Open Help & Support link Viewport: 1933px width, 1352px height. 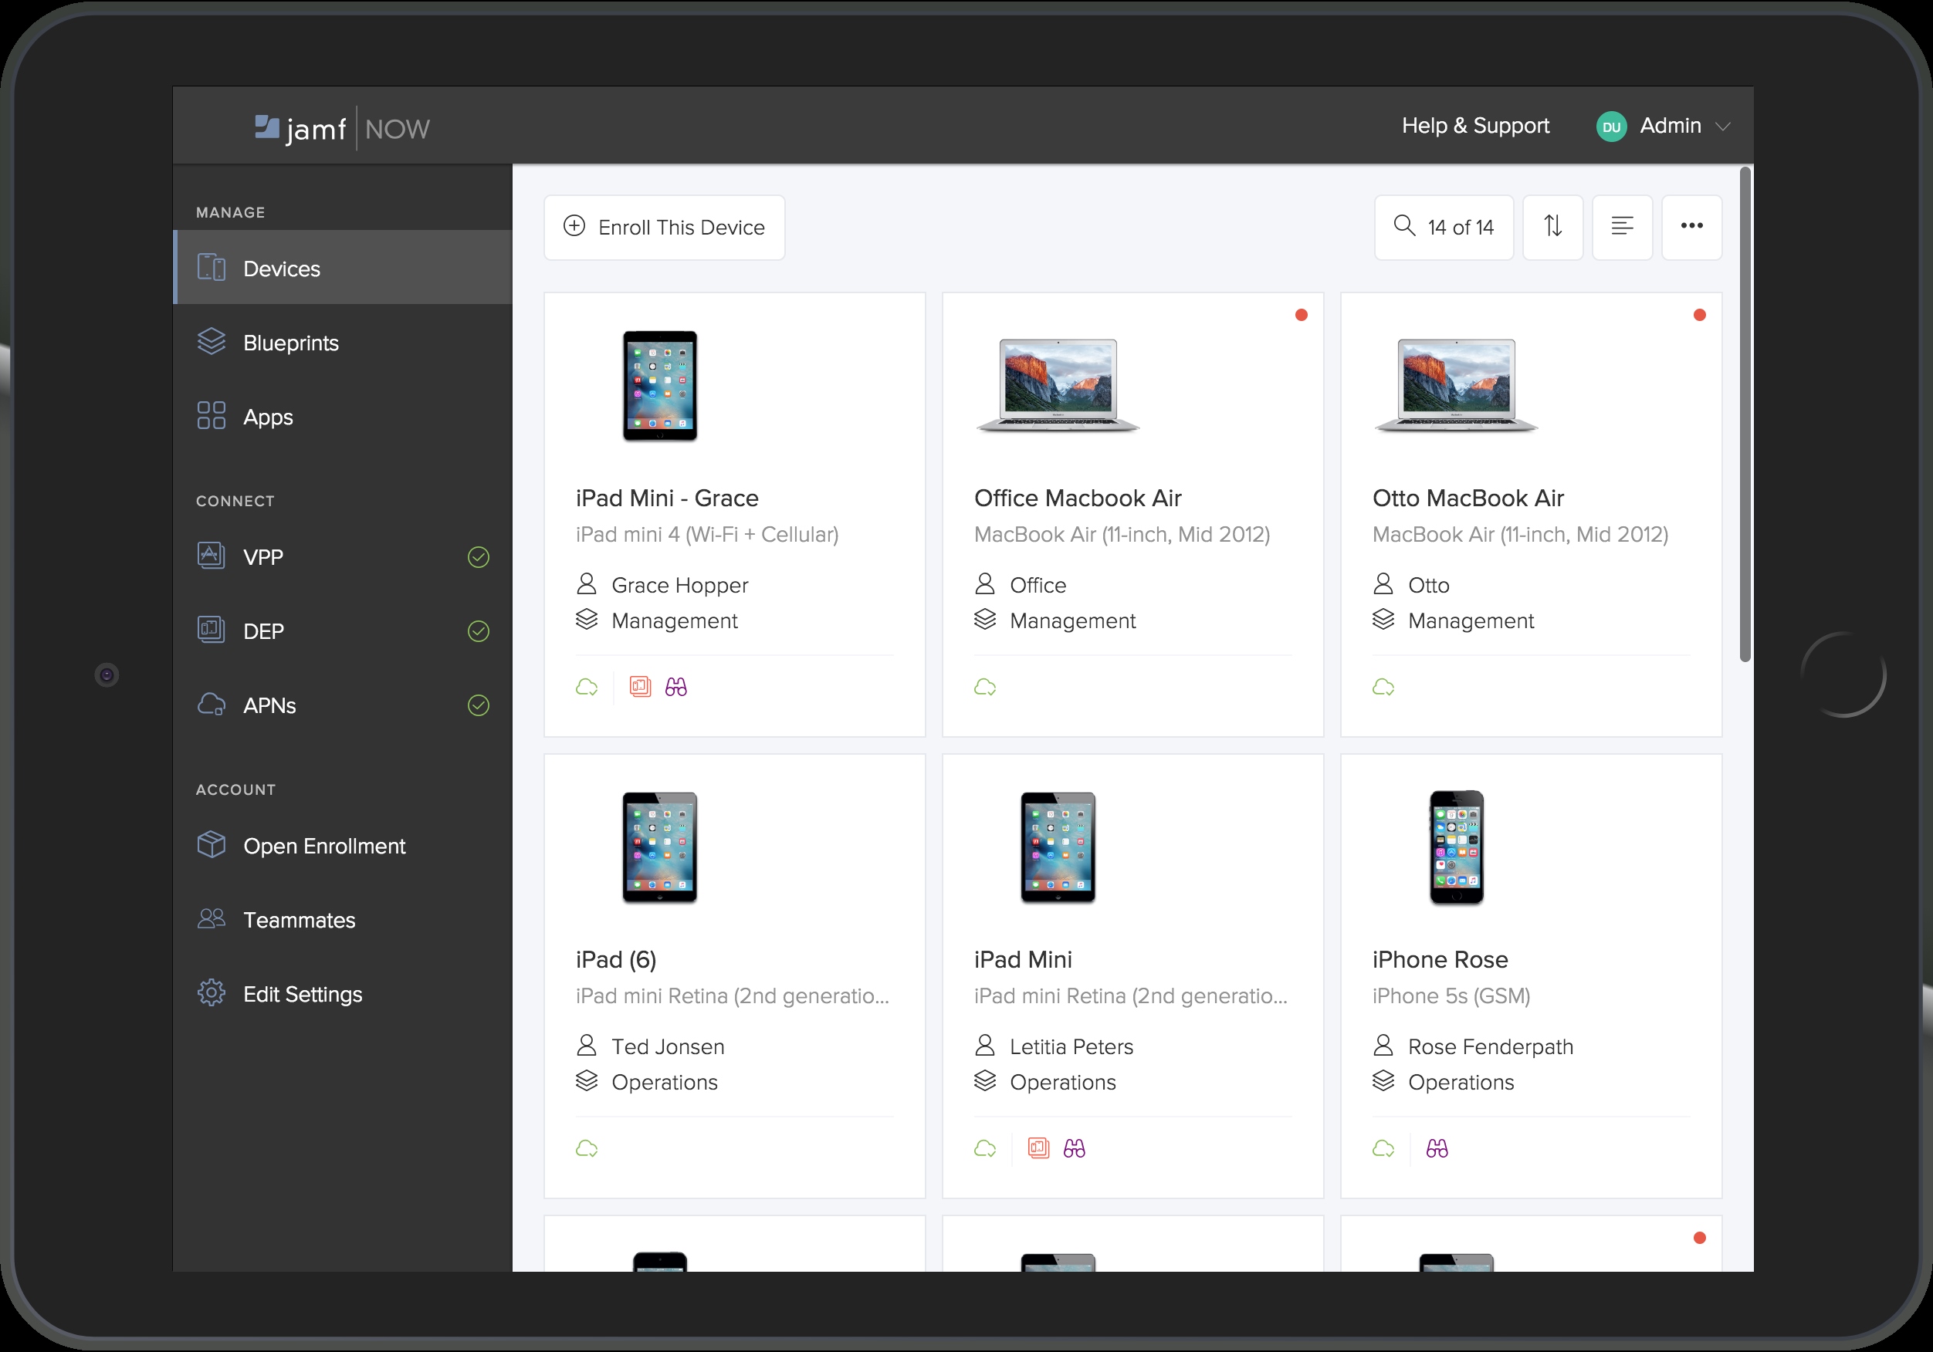1475,126
